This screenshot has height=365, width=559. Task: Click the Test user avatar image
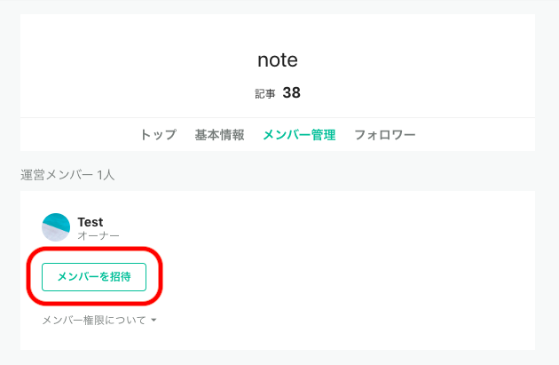[56, 227]
